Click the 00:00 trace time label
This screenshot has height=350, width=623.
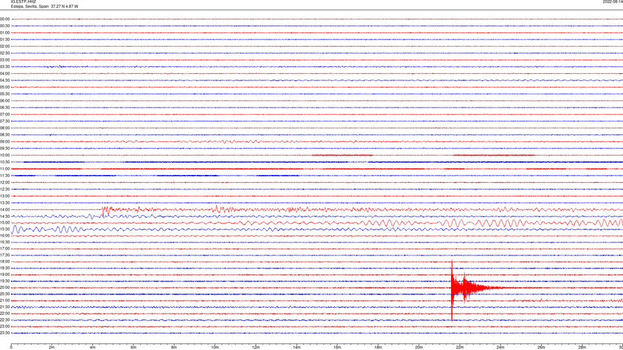pos(5,19)
